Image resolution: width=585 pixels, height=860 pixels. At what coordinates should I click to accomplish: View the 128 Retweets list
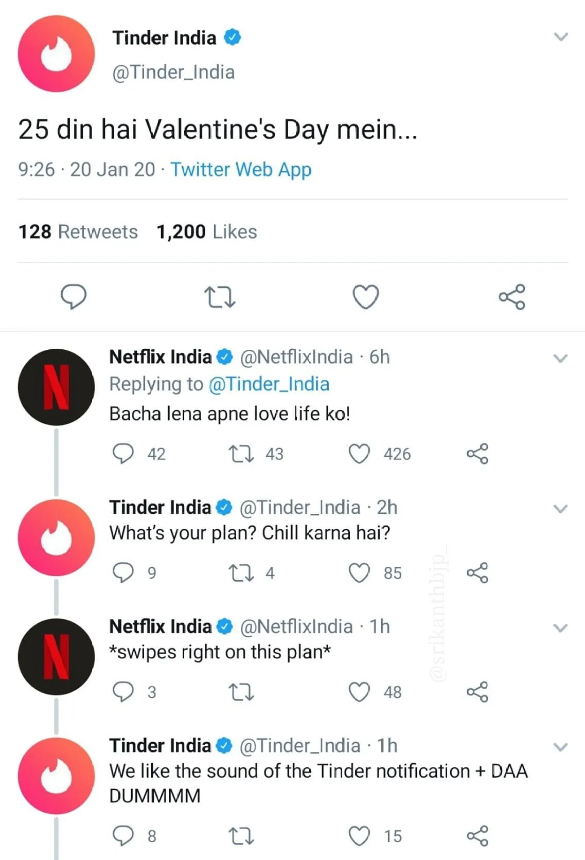[78, 232]
